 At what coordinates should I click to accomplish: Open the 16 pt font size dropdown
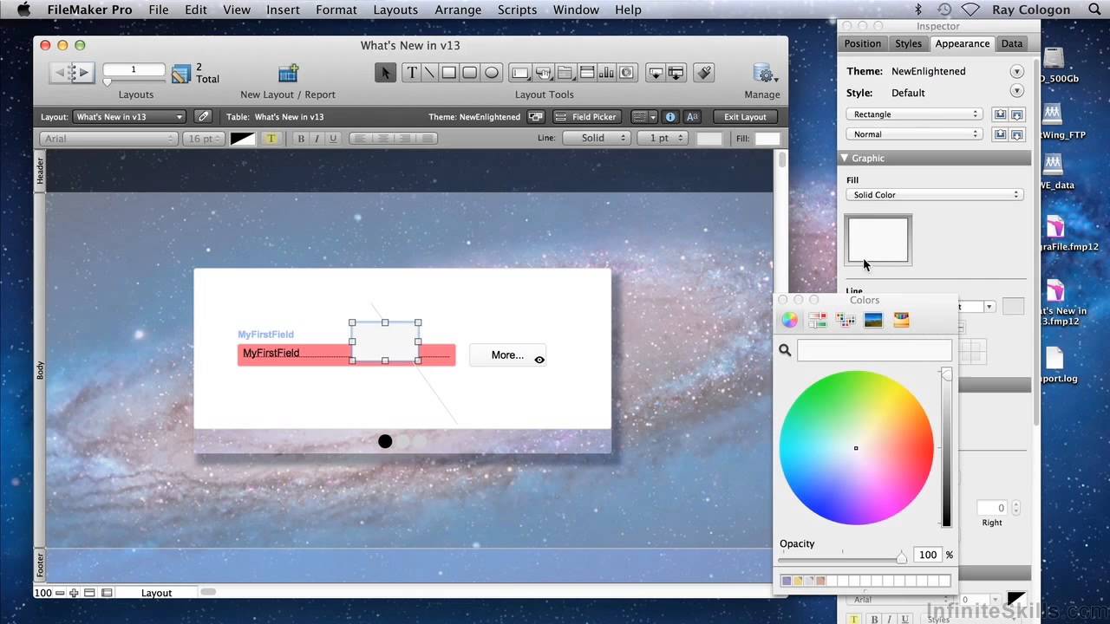tap(204, 139)
